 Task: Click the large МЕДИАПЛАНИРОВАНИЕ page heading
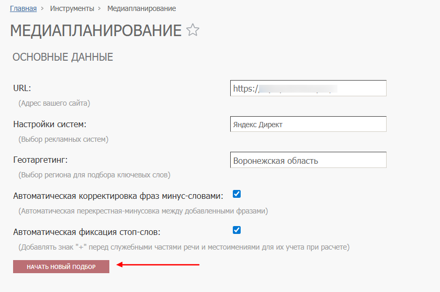96,31
